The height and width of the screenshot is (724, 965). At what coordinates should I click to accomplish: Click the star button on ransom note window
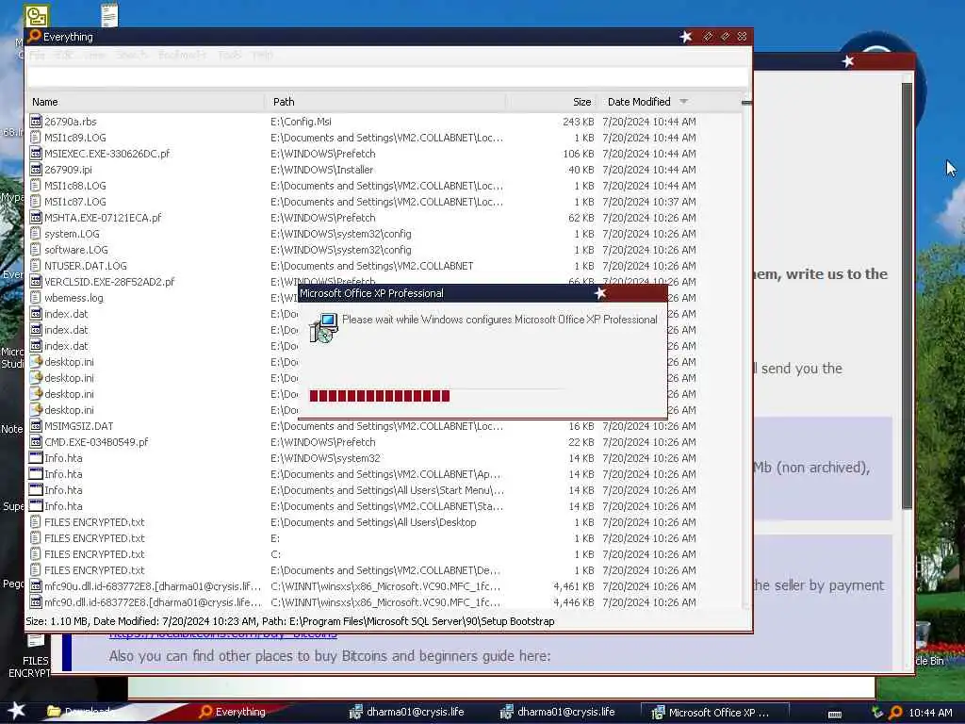point(848,61)
